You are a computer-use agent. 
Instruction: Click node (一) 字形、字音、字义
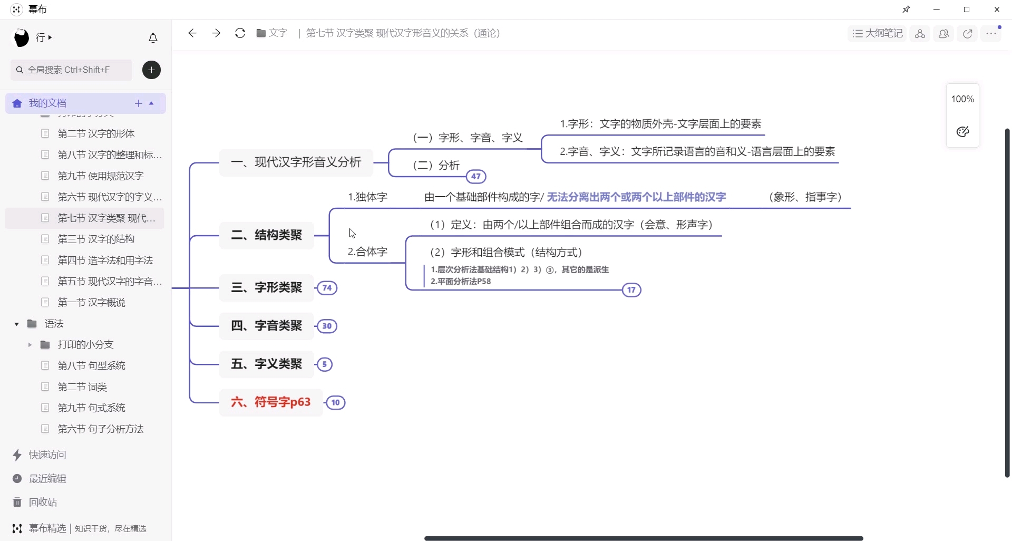468,138
